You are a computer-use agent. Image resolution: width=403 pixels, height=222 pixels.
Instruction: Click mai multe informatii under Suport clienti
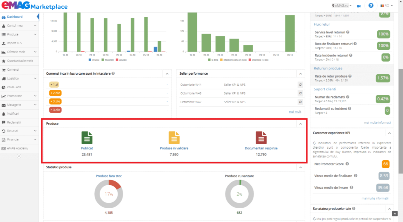tap(377, 123)
